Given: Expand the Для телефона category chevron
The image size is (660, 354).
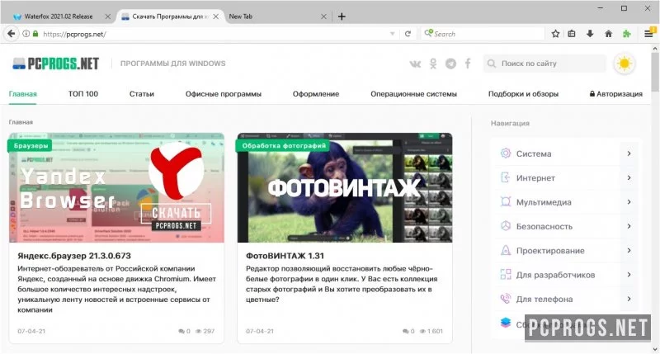Looking at the screenshot, I should click(x=629, y=299).
